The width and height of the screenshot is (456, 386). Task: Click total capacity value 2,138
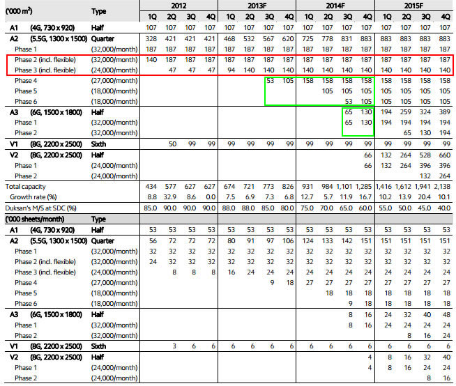coord(442,187)
